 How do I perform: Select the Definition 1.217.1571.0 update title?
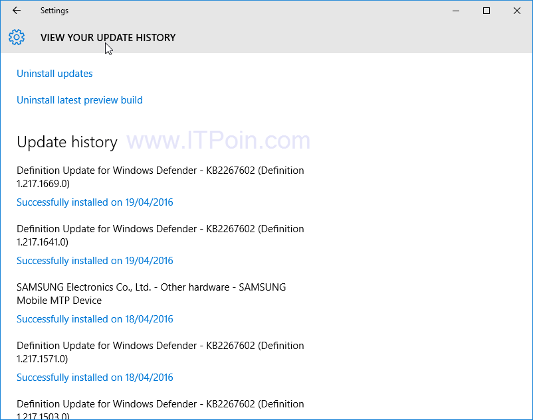click(x=160, y=352)
